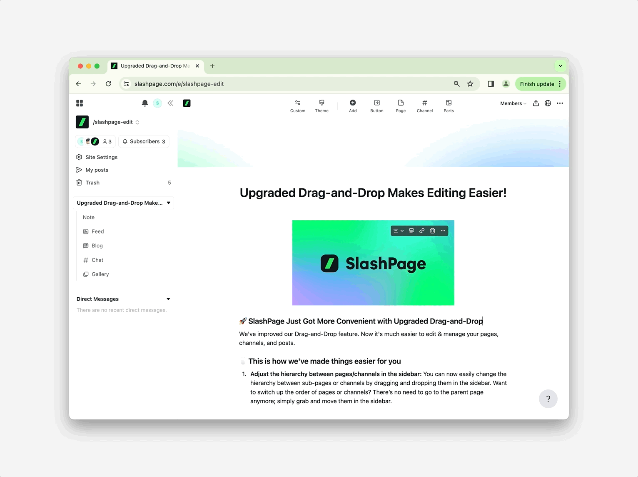Click the browser back arrow

(x=78, y=84)
